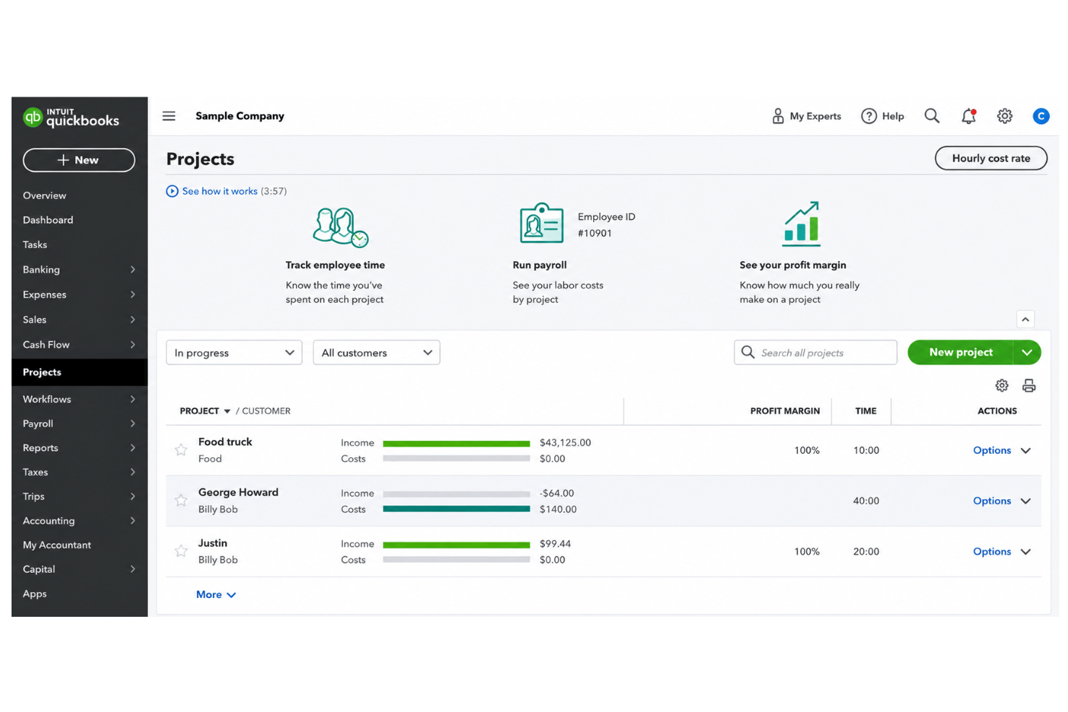Expand the Expenses sidebar submenu
This screenshot has width=1068, height=712.
point(133,294)
